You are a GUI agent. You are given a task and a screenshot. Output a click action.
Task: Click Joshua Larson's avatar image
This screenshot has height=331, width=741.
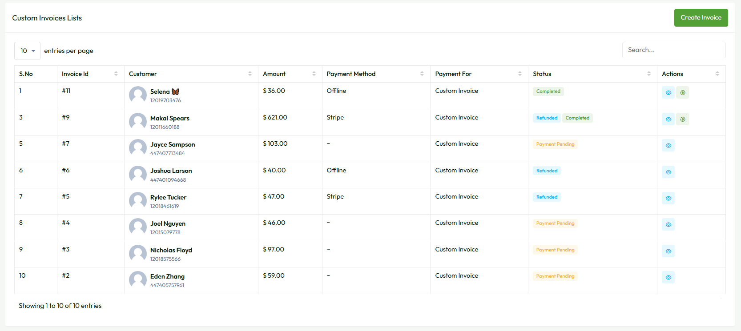(x=138, y=175)
